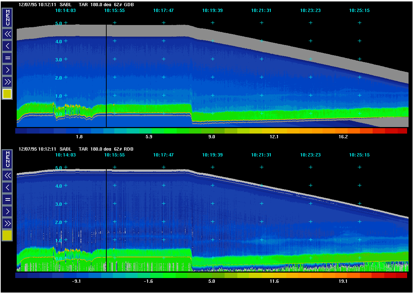Select the 10:23:23 time label in lower plot
414x294 pixels.
(310, 155)
